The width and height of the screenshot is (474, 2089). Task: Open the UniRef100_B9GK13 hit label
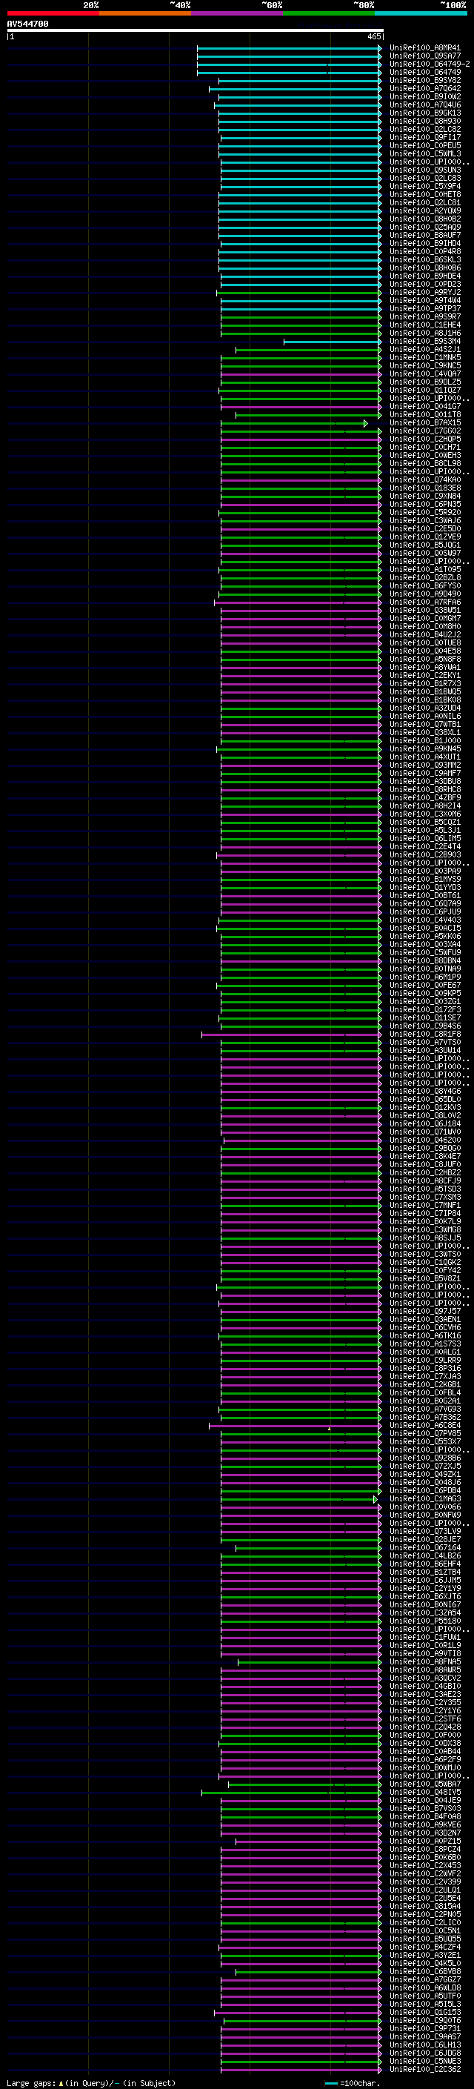click(424, 113)
